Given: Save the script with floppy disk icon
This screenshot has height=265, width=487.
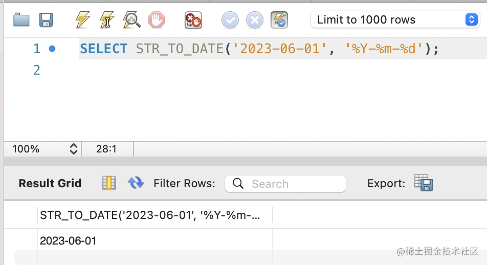Looking at the screenshot, I should (46, 20).
